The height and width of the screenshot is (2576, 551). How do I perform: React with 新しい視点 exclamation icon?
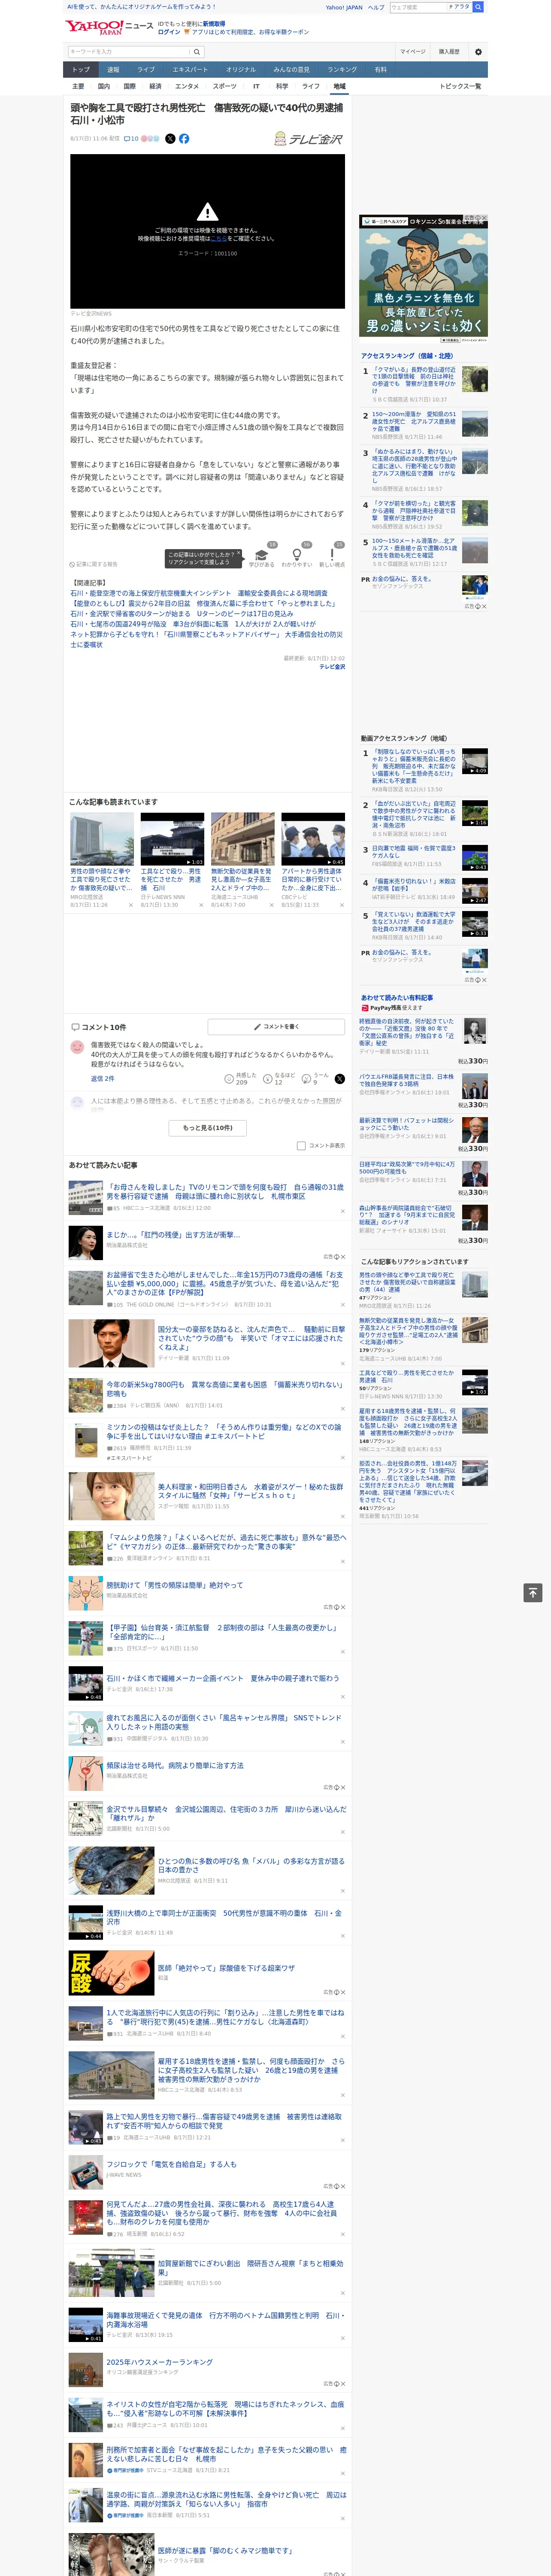(x=332, y=555)
